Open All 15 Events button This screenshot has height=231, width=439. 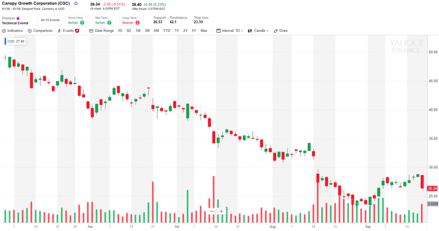(50, 20)
